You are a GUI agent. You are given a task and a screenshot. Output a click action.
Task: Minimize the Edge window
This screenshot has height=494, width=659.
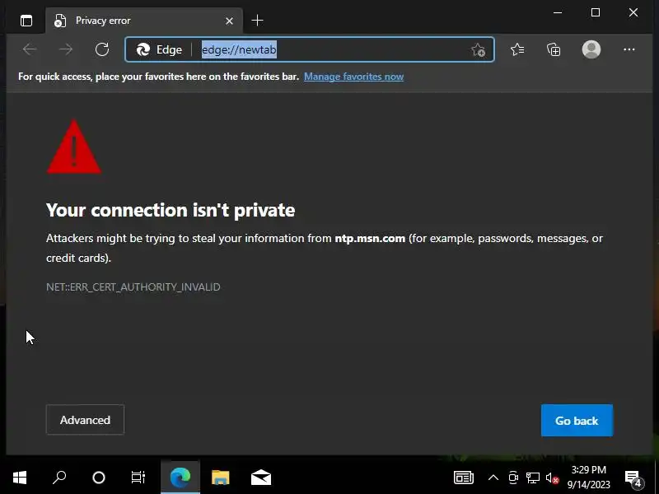pyautogui.click(x=558, y=12)
